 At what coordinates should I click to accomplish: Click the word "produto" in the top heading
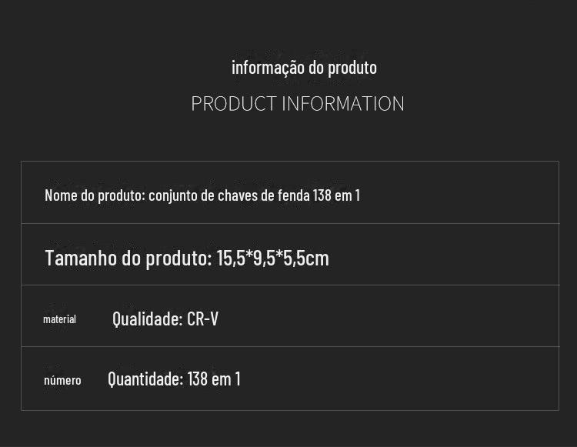(352, 68)
